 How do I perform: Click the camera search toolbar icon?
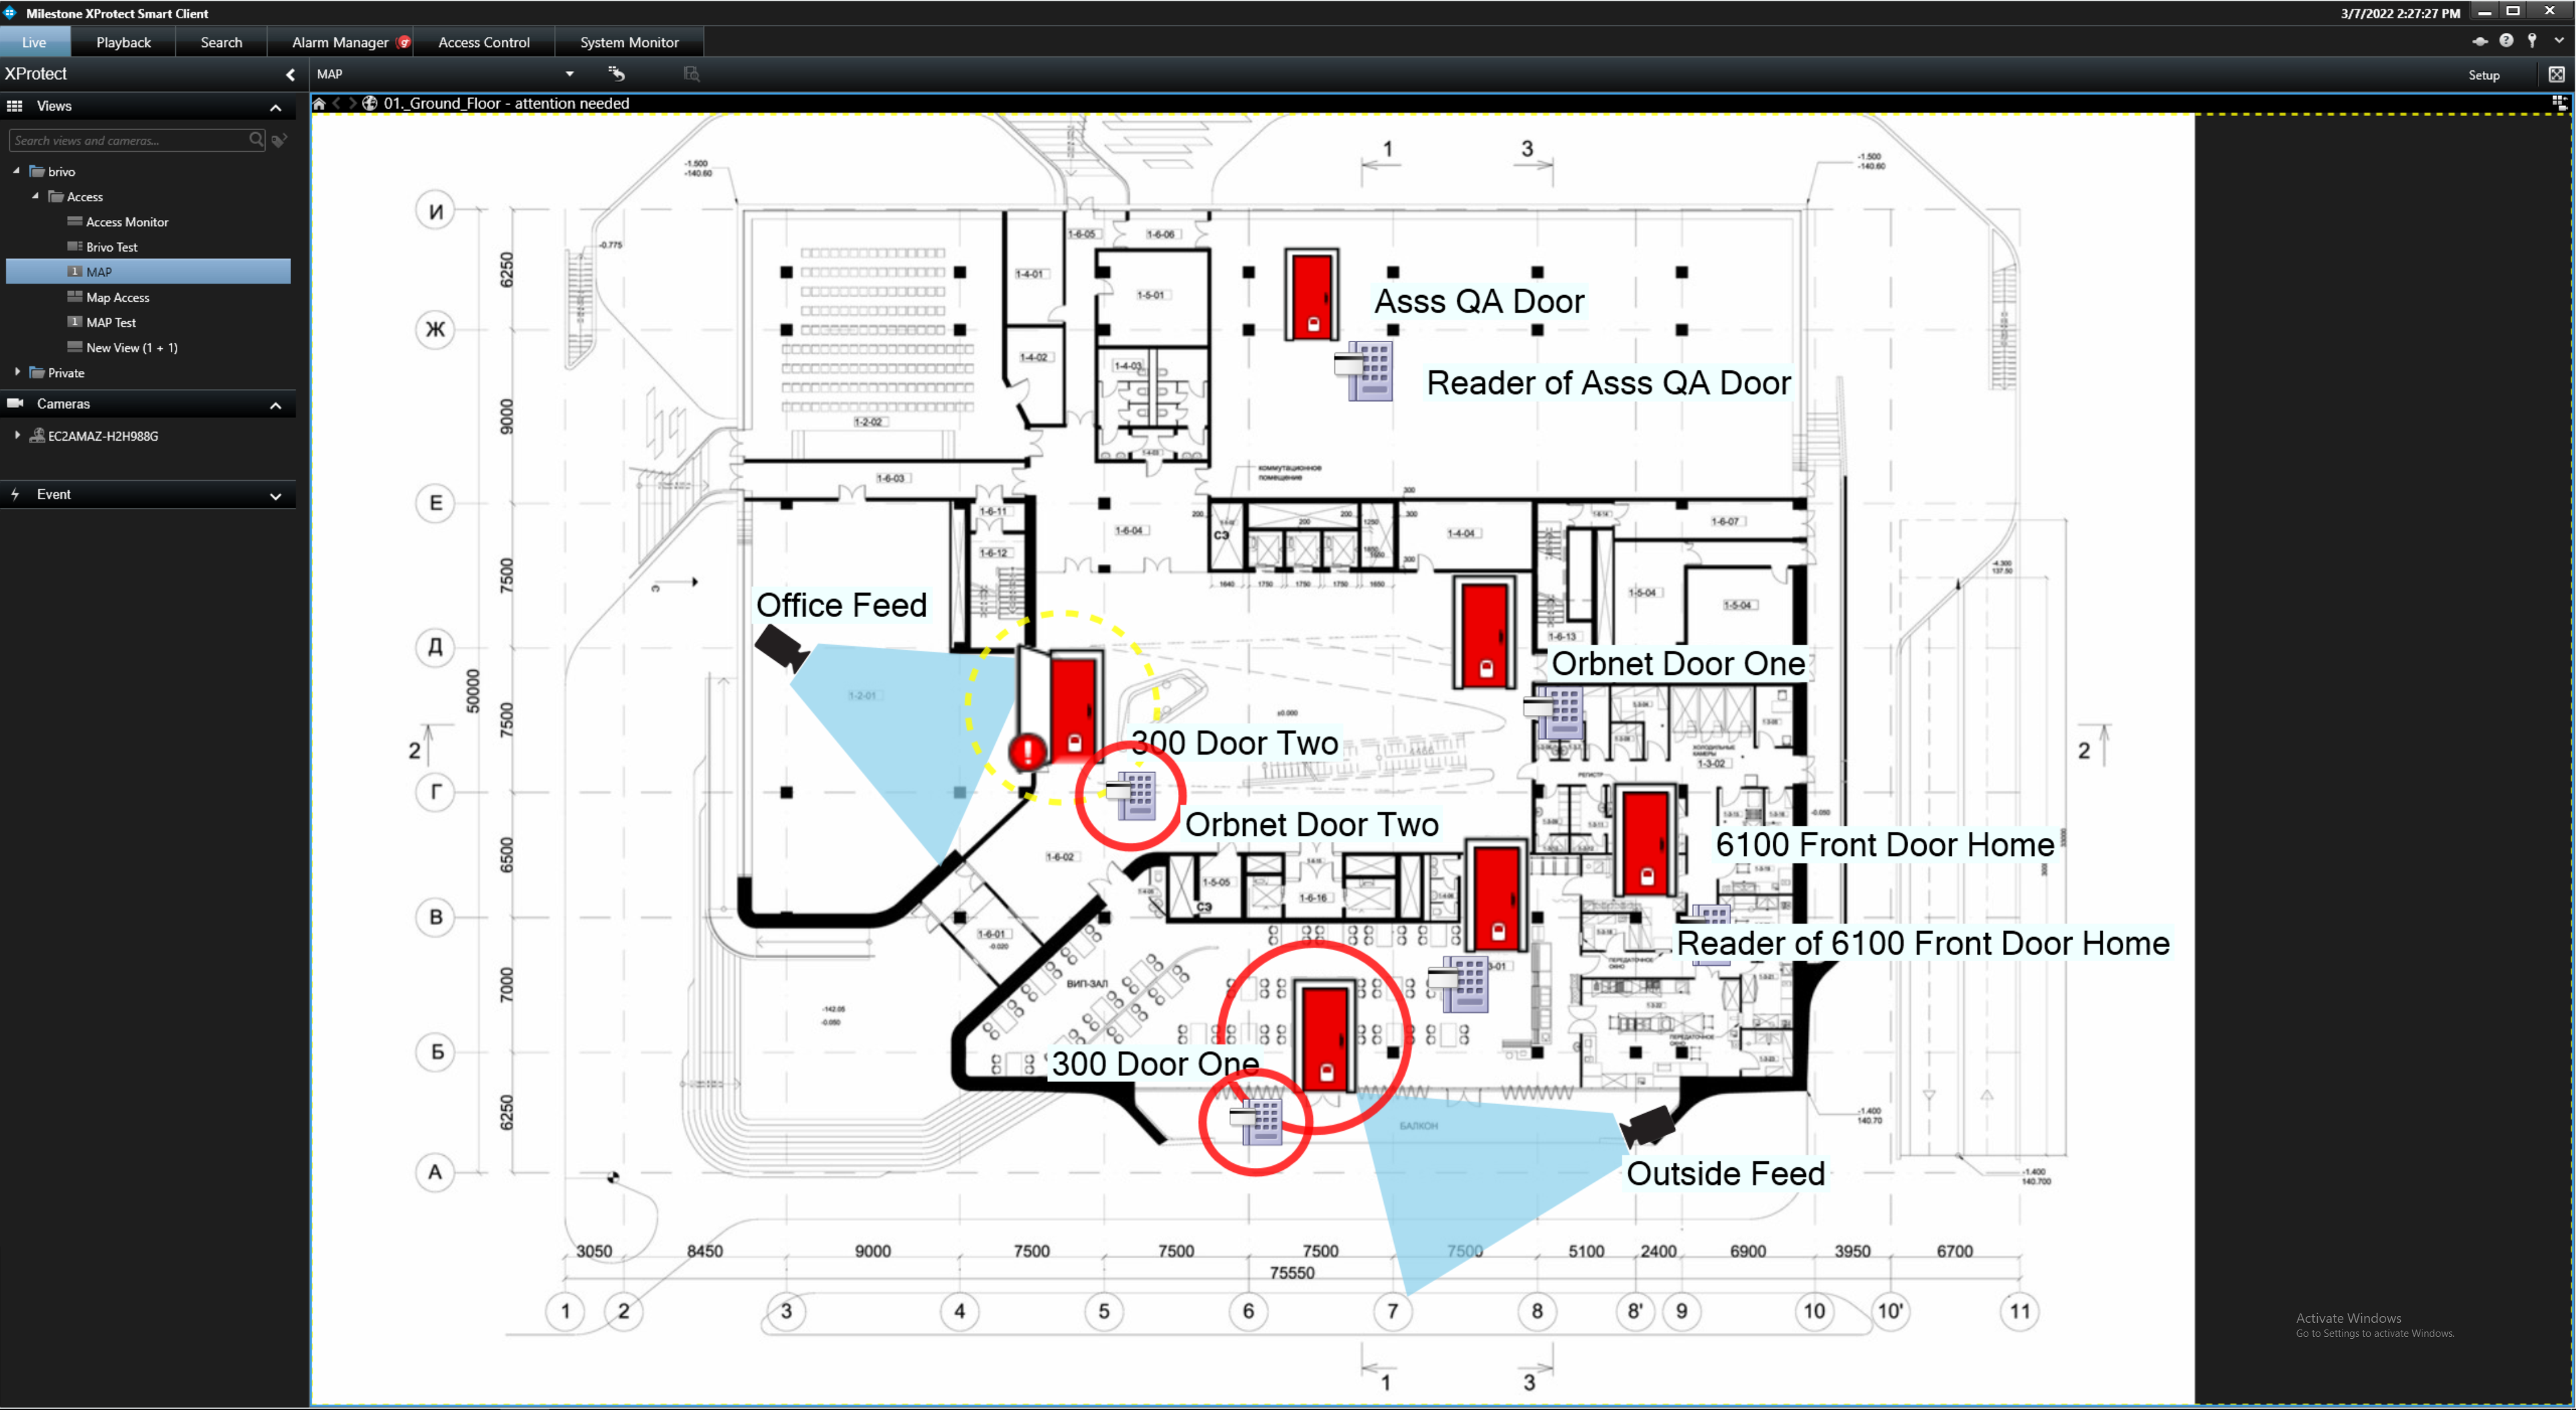[x=691, y=73]
